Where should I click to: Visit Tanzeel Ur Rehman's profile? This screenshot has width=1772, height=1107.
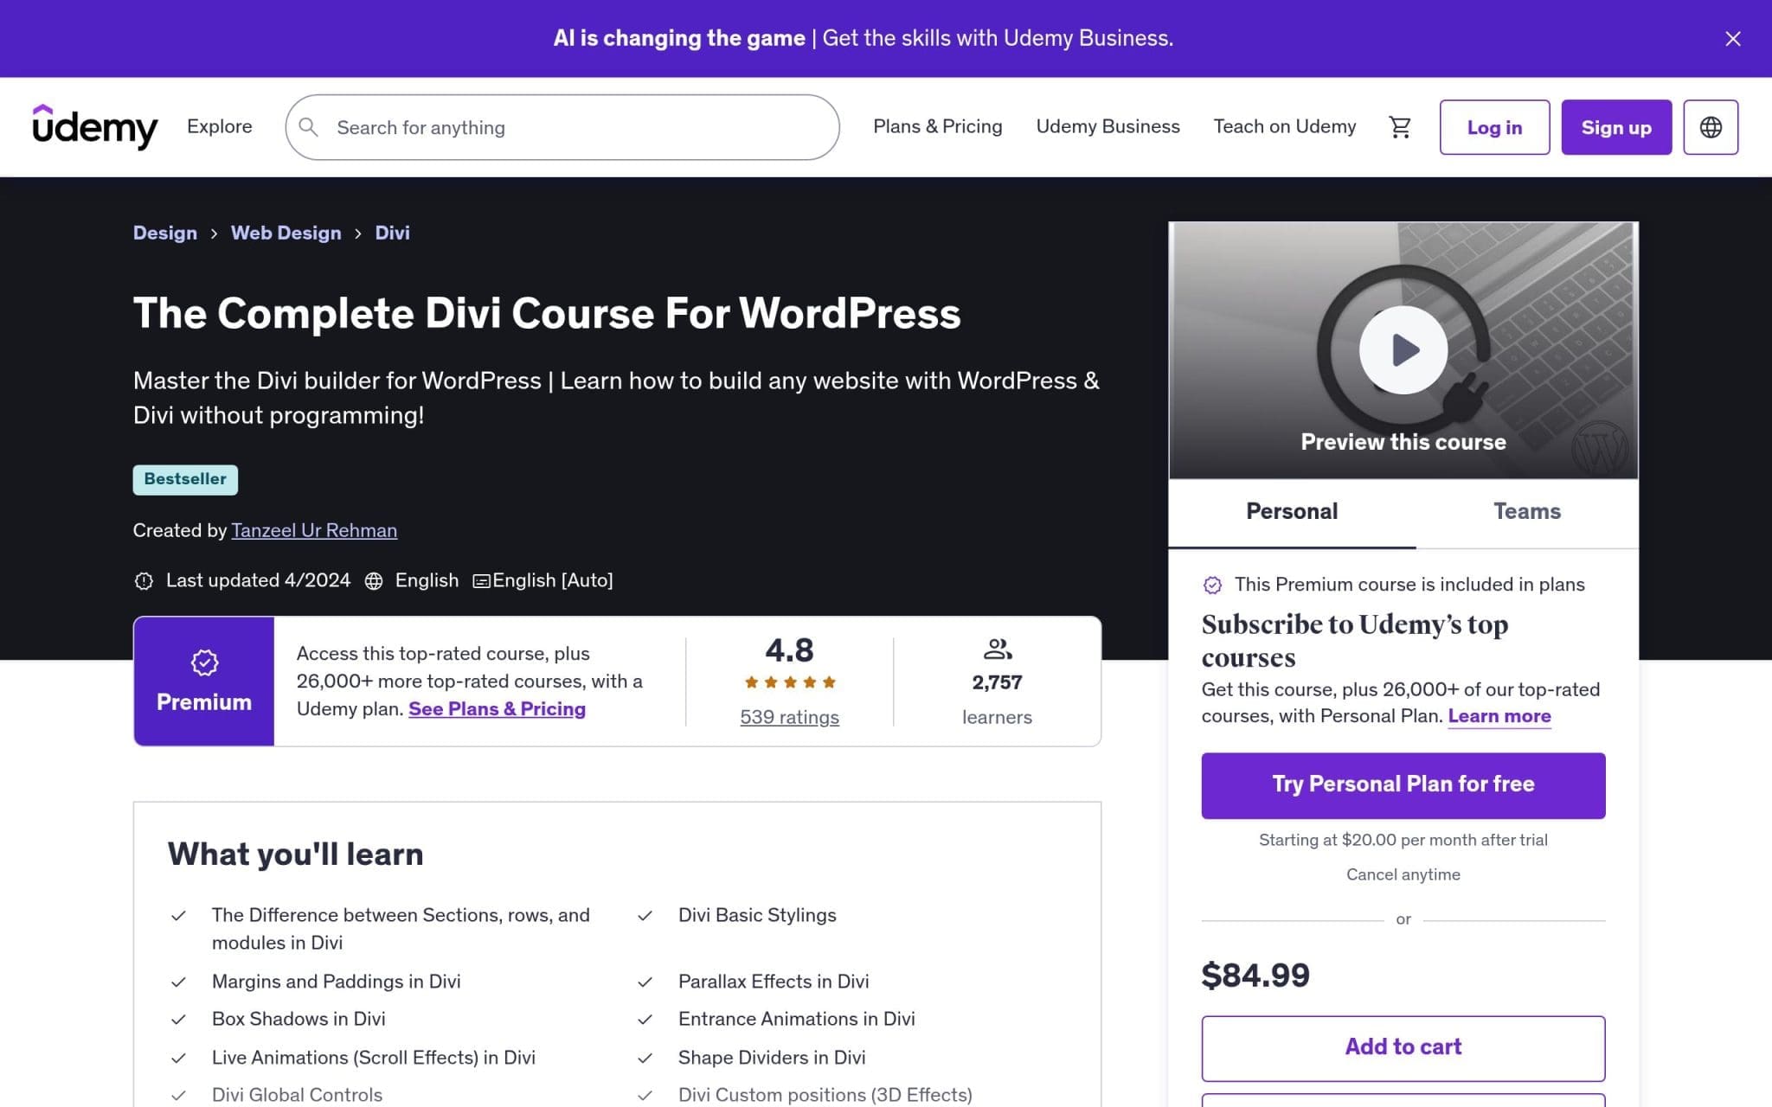pos(313,530)
